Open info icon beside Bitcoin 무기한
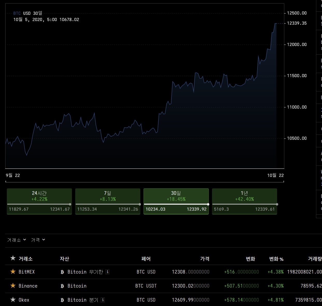This screenshot has height=306, width=322. tap(108, 272)
